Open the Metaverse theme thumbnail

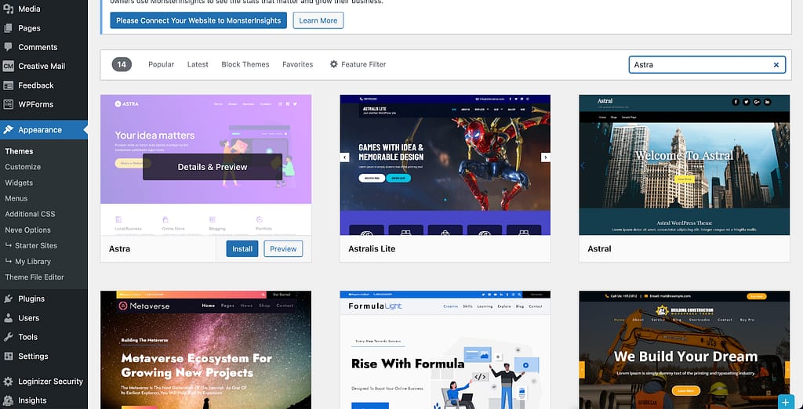pos(206,349)
